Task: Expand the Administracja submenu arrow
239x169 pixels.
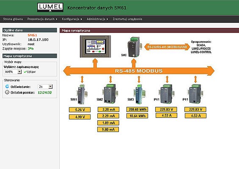Action: click(107, 19)
